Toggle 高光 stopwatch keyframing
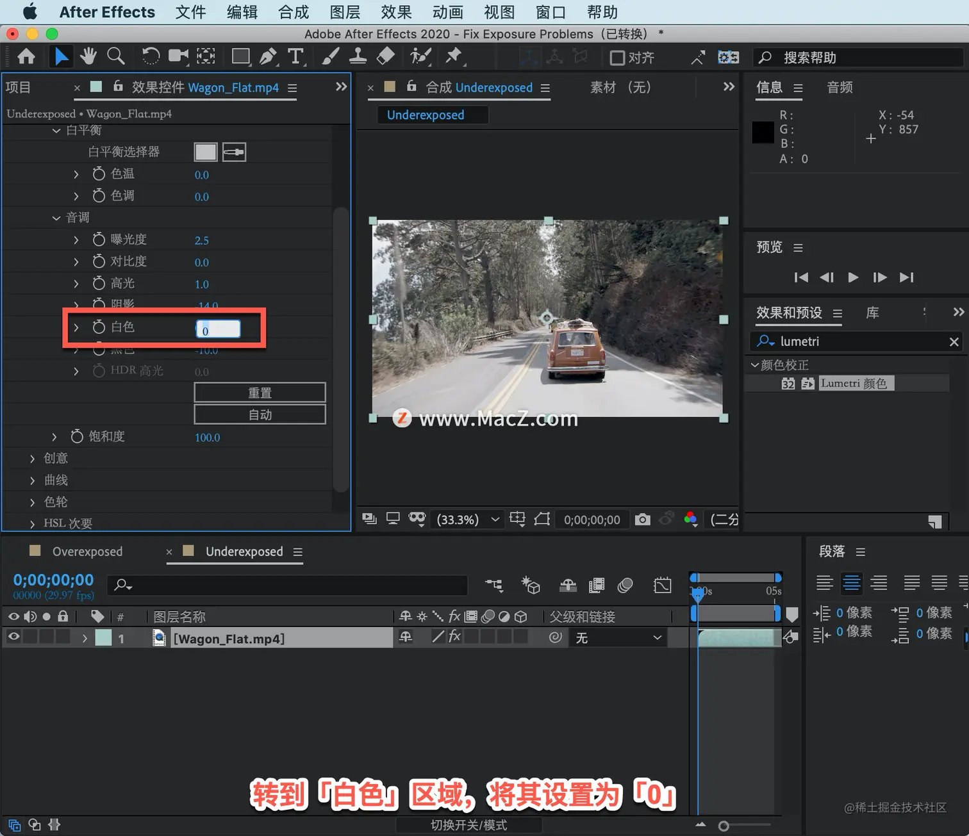 point(99,283)
